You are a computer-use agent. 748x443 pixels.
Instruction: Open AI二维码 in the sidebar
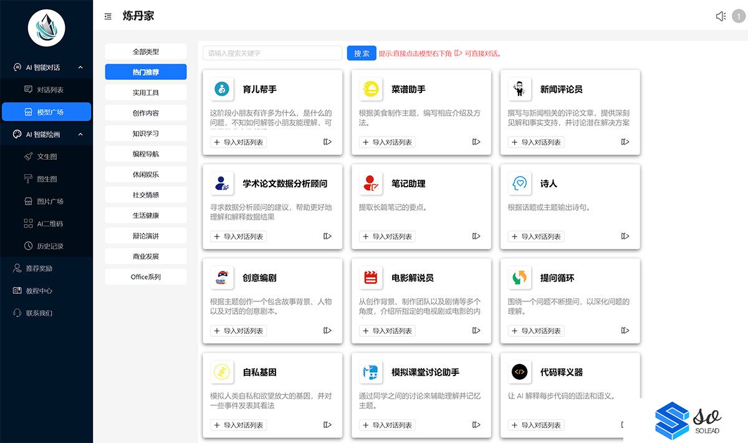(x=46, y=223)
